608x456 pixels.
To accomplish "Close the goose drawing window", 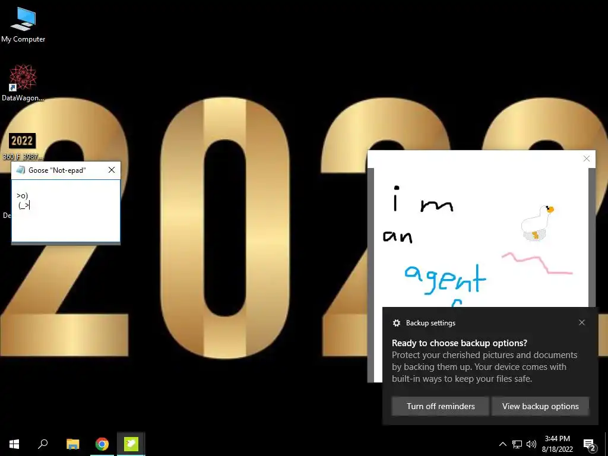I will pos(586,159).
